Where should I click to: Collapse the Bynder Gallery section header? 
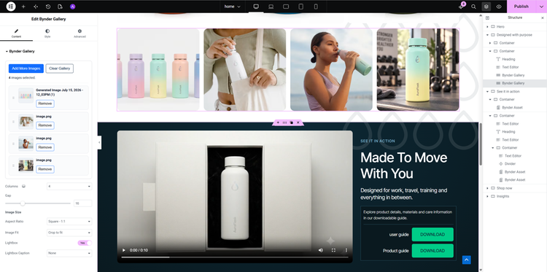tap(20, 51)
